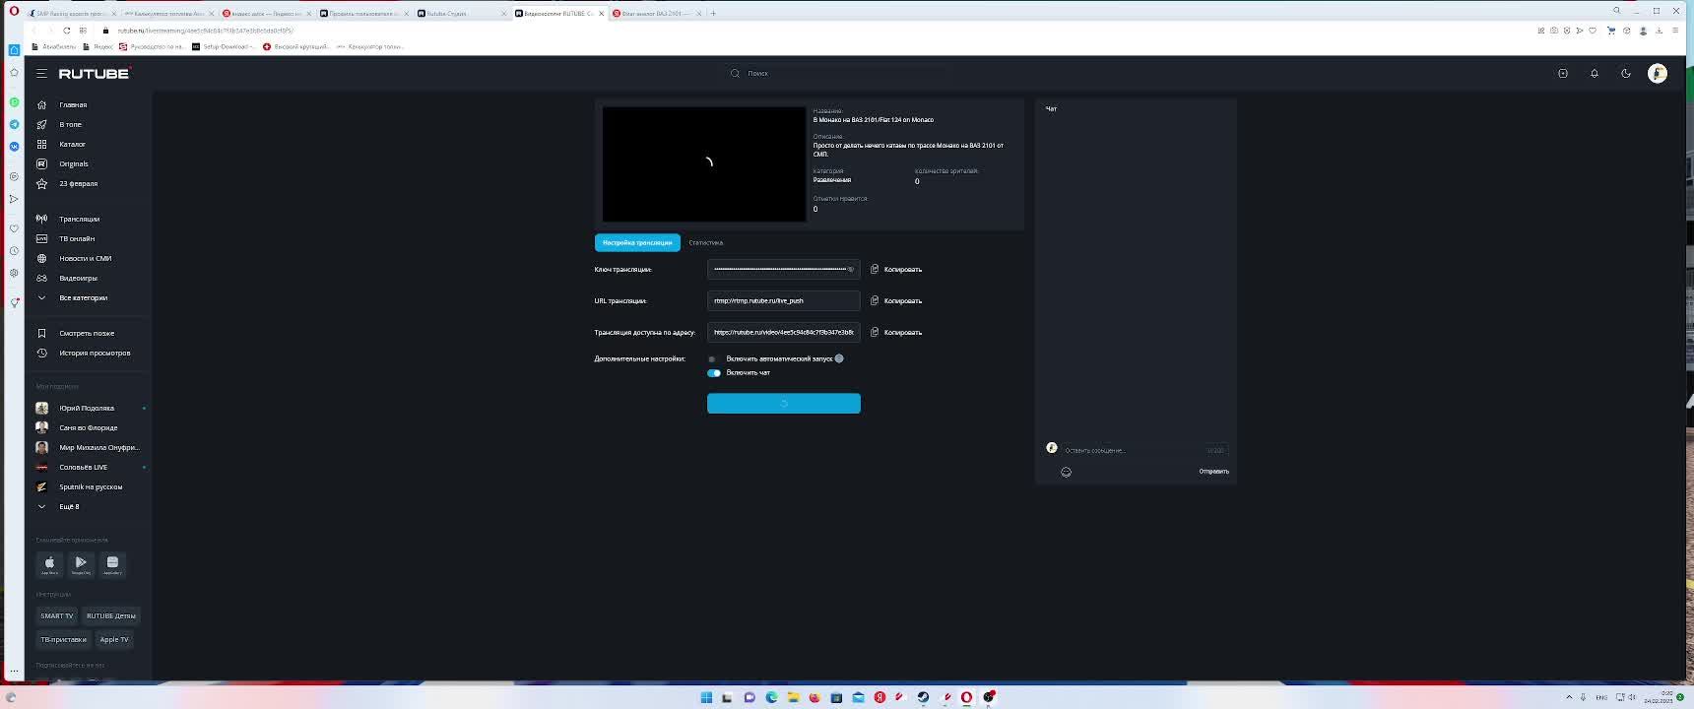Open В топе section

pos(70,124)
